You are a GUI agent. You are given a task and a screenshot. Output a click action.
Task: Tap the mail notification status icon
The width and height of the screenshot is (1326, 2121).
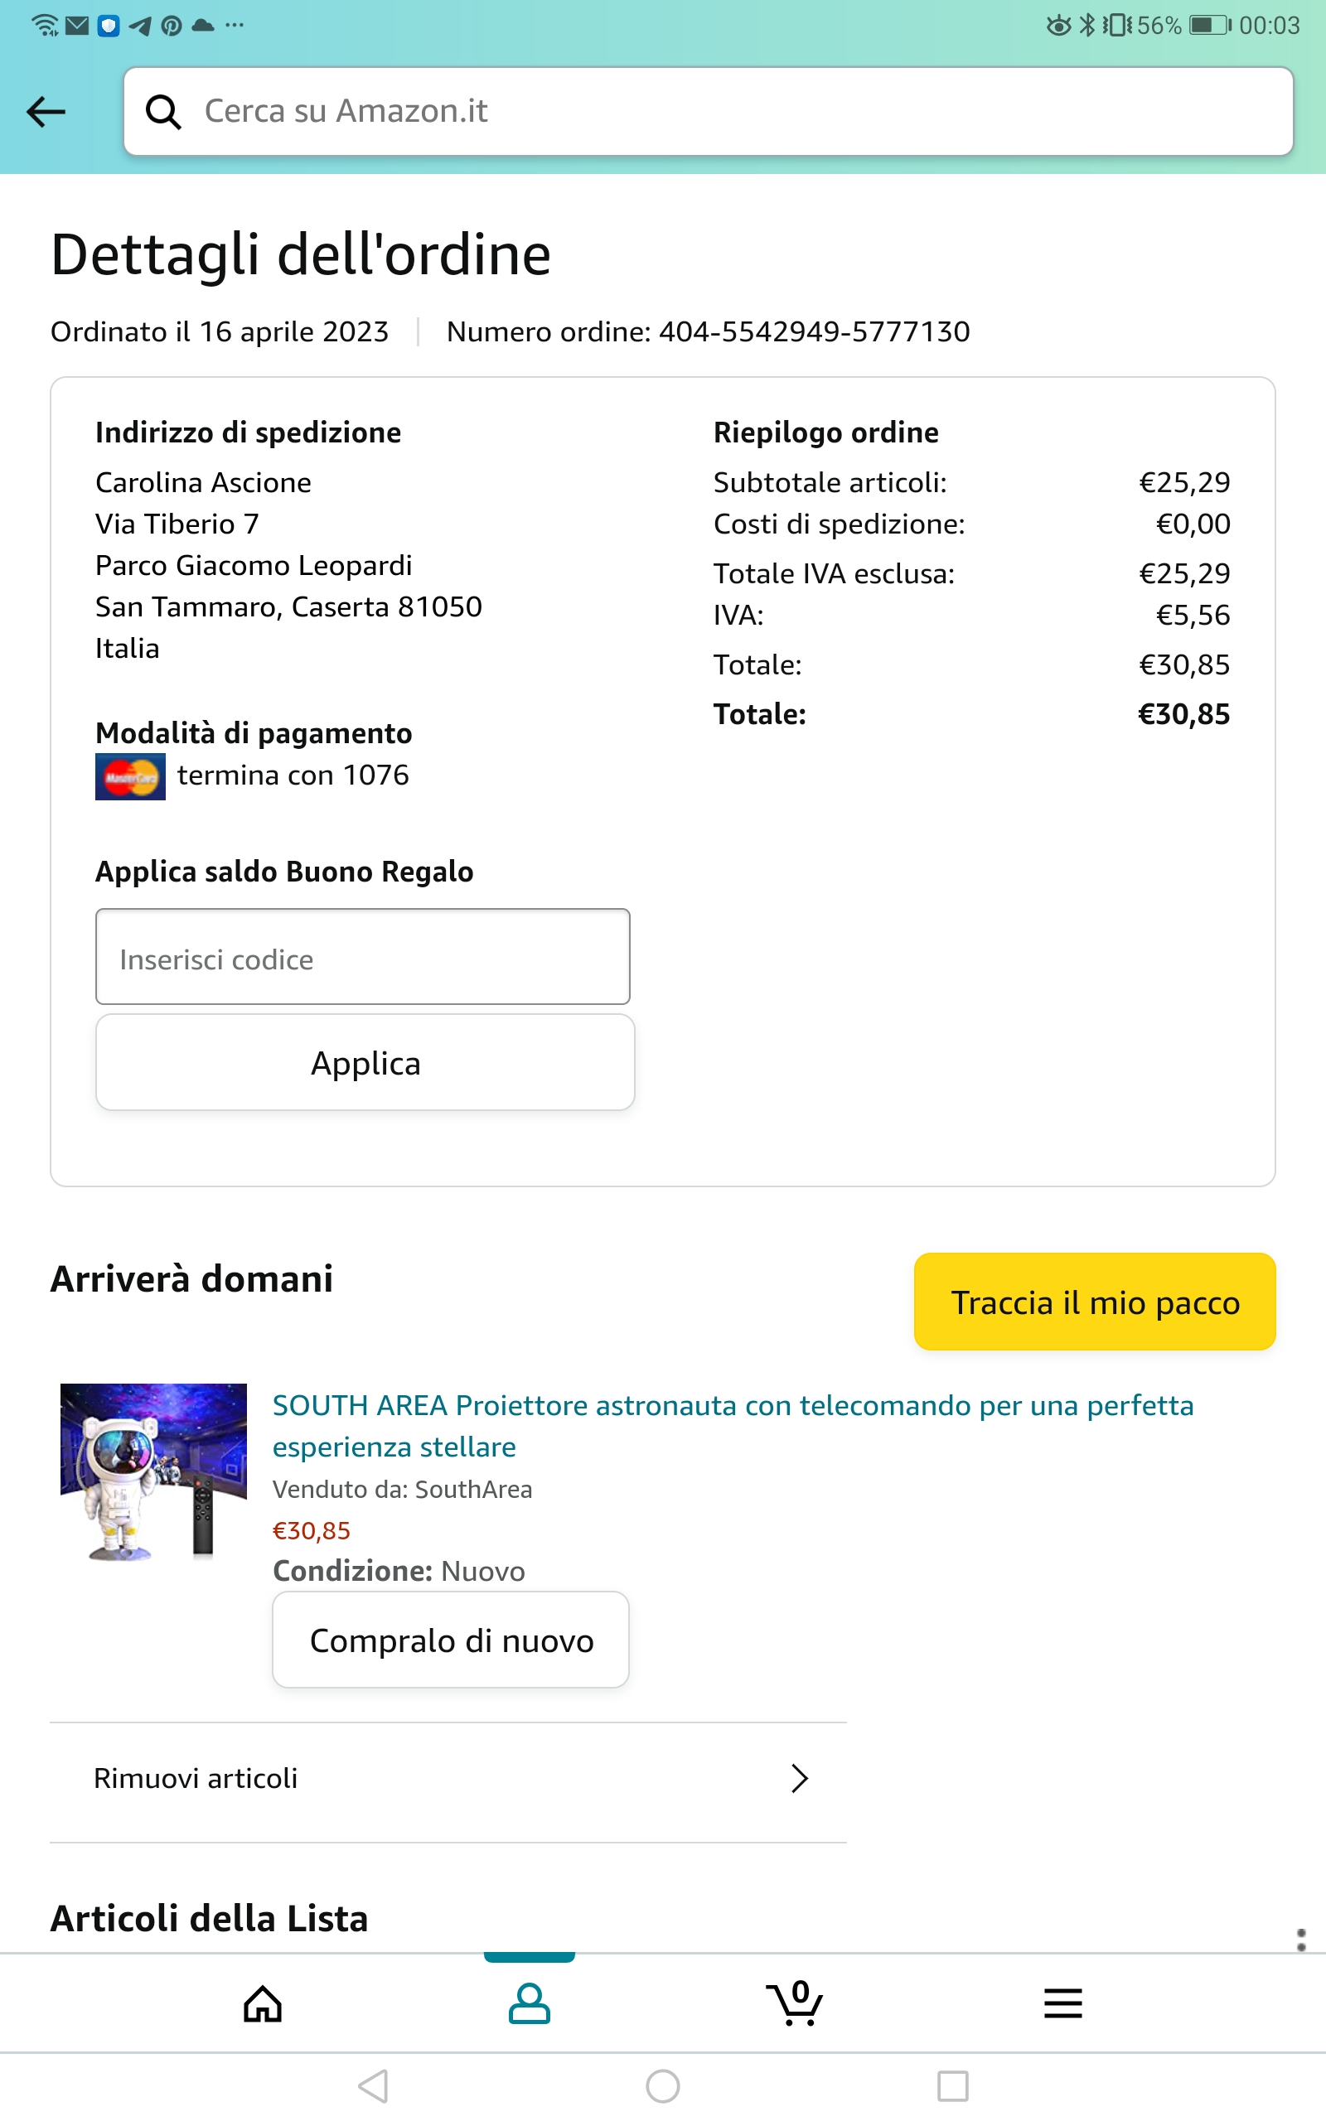click(x=77, y=26)
